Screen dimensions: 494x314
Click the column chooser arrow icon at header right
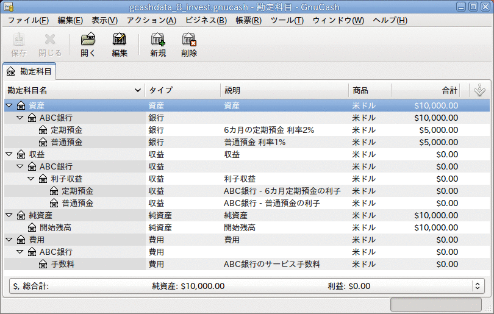(479, 90)
